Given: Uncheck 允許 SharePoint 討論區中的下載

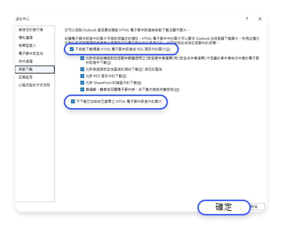Looking at the screenshot, I should coord(82,83).
